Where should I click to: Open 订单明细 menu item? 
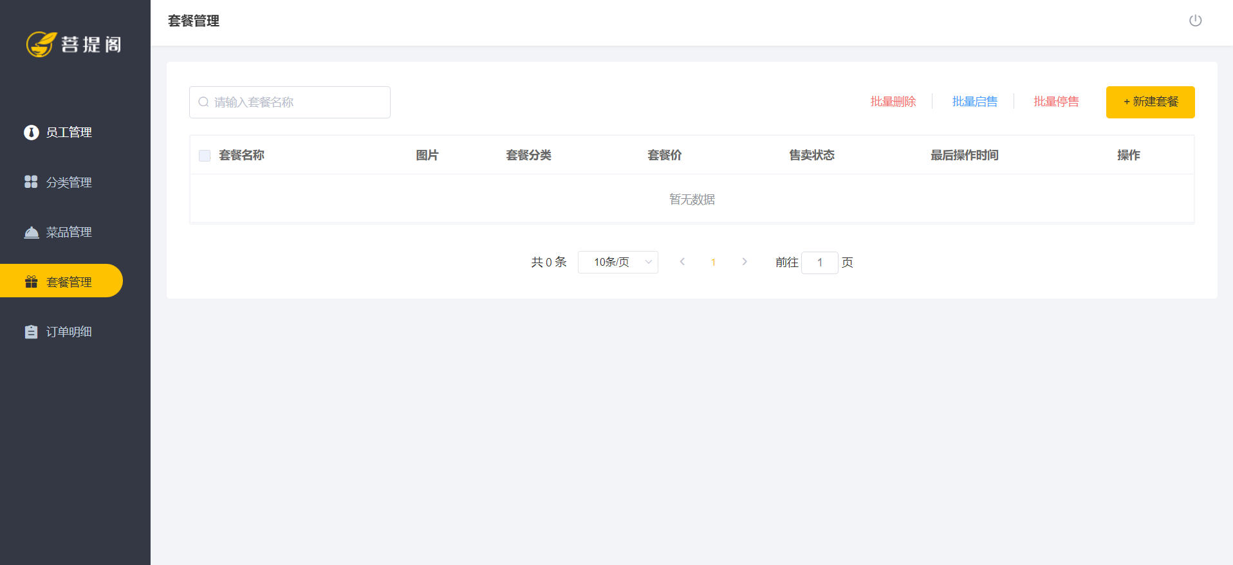(69, 331)
